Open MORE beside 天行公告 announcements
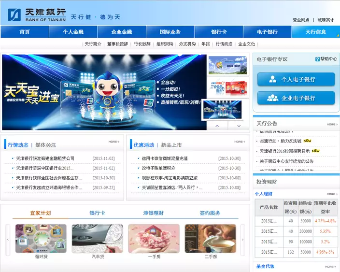Screen dimensions: 340x272 (x=331, y=124)
